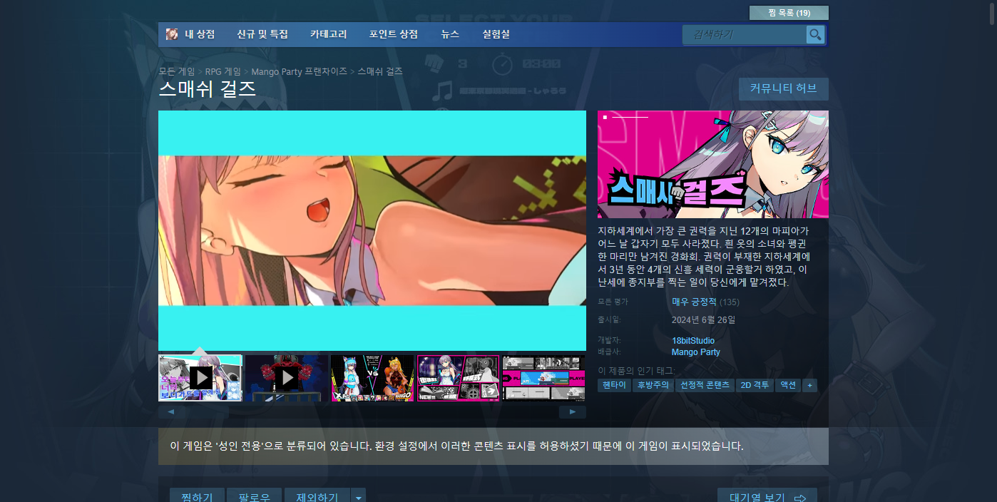
Task: Open the 신규 및 특집 menu
Action: 262,34
